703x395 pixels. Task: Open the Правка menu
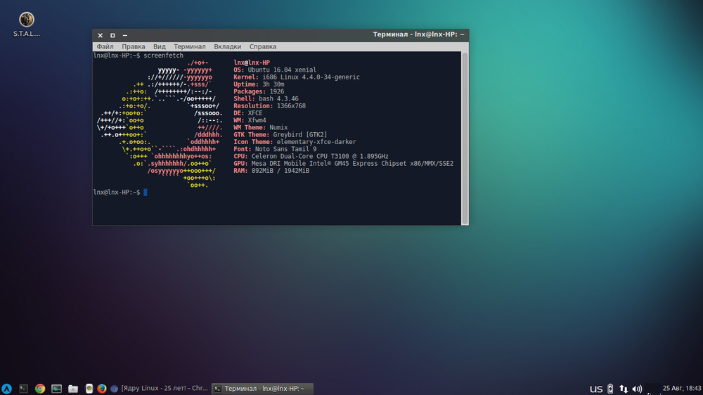[134, 46]
